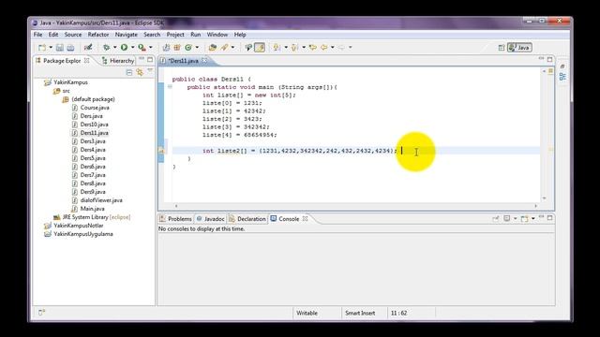Toggle Mark Occurrences highlighter button
Viewport: 600px width, 337px height.
click(260, 48)
